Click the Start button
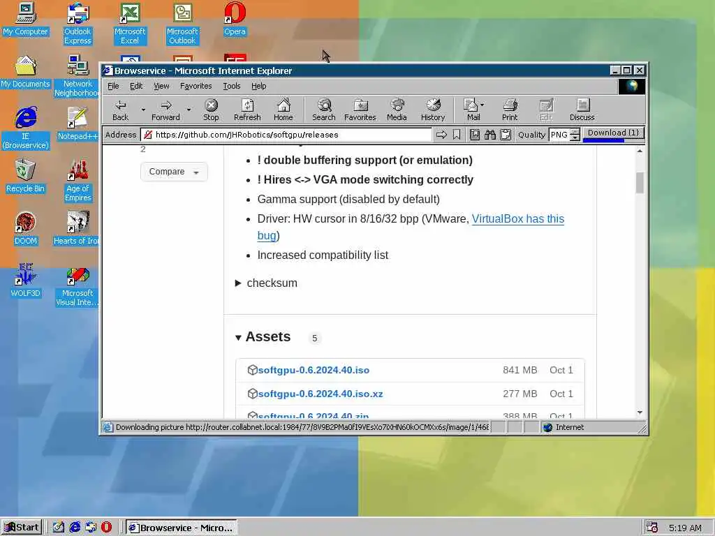715x536 pixels. pos(22,528)
